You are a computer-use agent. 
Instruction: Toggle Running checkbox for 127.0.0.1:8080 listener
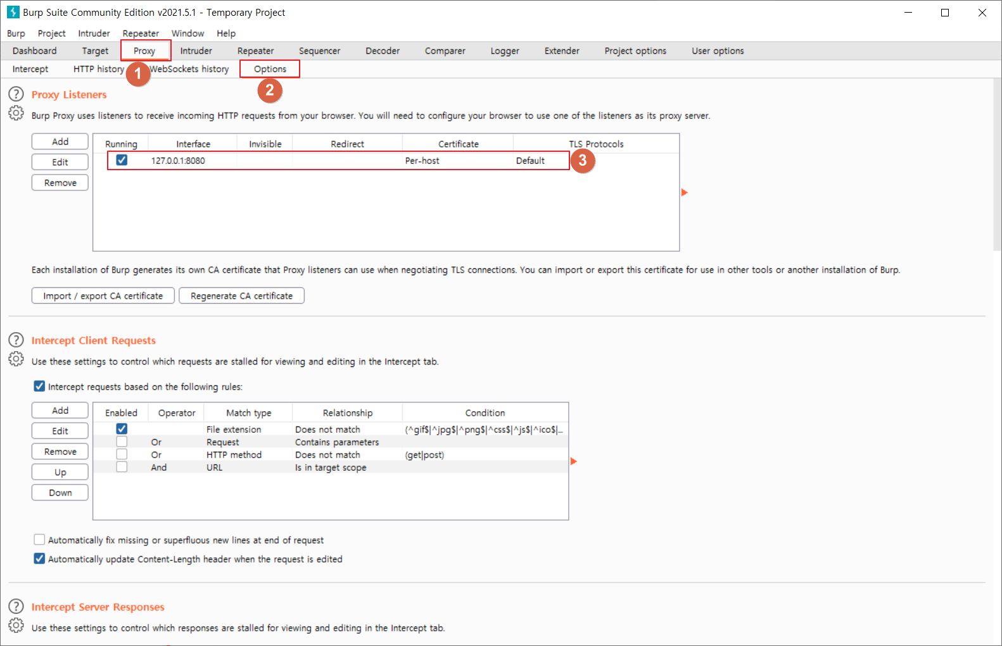pyautogui.click(x=122, y=160)
